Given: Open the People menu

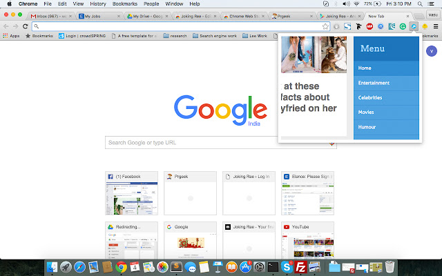Looking at the screenshot, I should 151,3.
